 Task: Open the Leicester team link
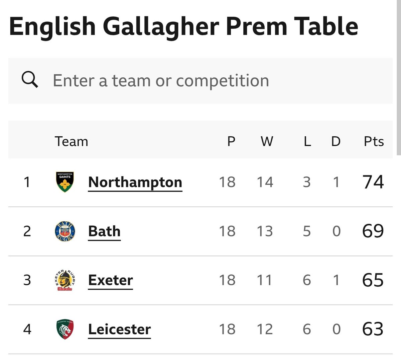pos(120,329)
